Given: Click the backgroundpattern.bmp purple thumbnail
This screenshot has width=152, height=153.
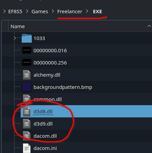Looking at the screenshot, I should point(27,87).
